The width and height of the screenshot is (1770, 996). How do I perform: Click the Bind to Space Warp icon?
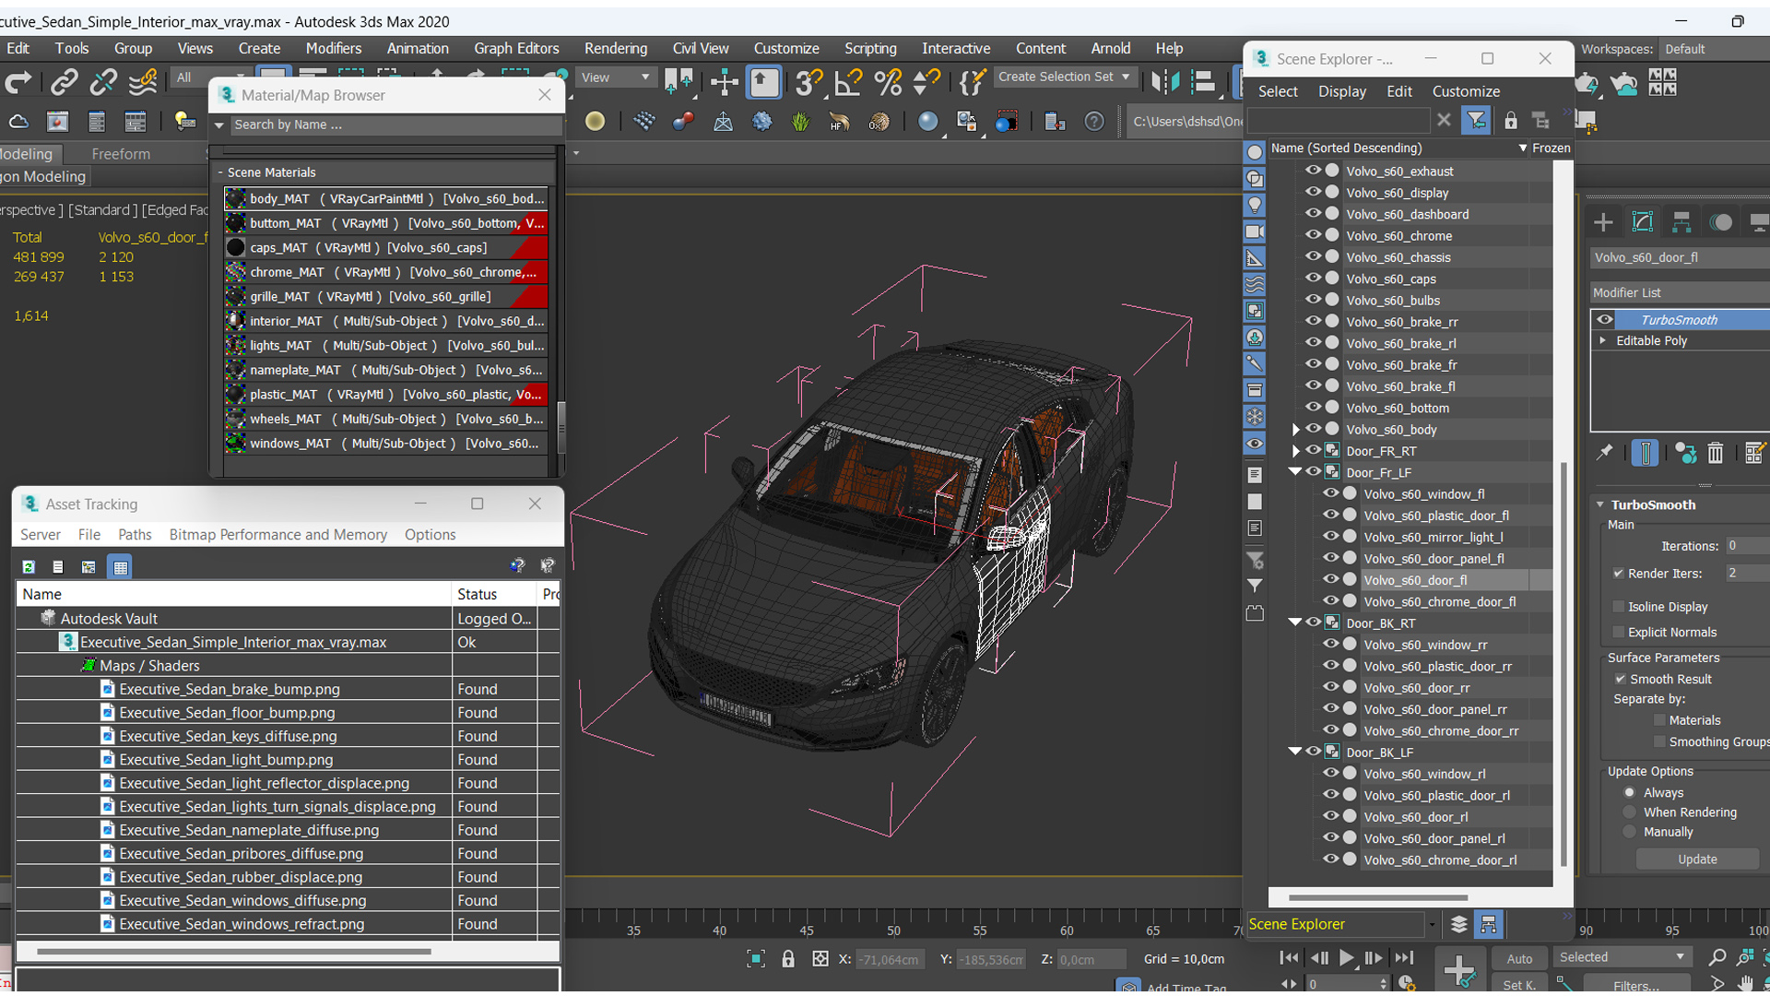143,83
